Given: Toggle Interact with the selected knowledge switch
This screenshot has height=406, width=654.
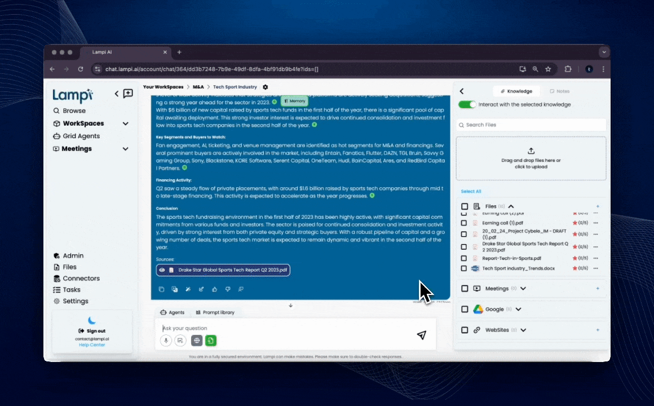Looking at the screenshot, I should tap(467, 105).
